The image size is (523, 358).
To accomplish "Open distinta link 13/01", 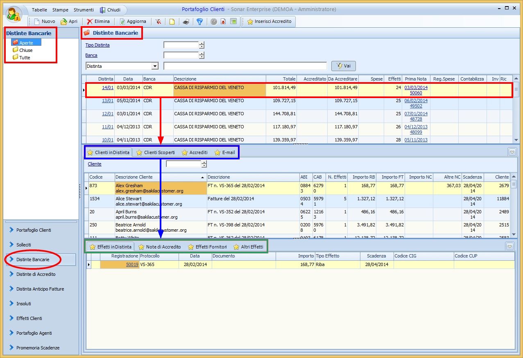I will click(x=107, y=101).
